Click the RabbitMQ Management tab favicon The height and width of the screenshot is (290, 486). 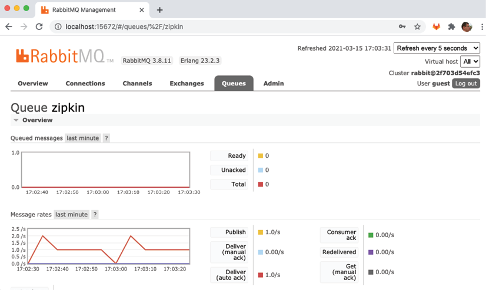coord(45,10)
